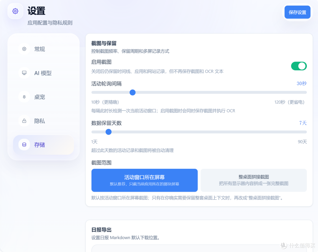The width and height of the screenshot is (318, 252).
Task: Click the 保存设置 button
Action: click(x=297, y=12)
